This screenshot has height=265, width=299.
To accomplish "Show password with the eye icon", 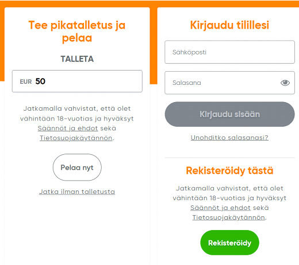I will [285, 83].
